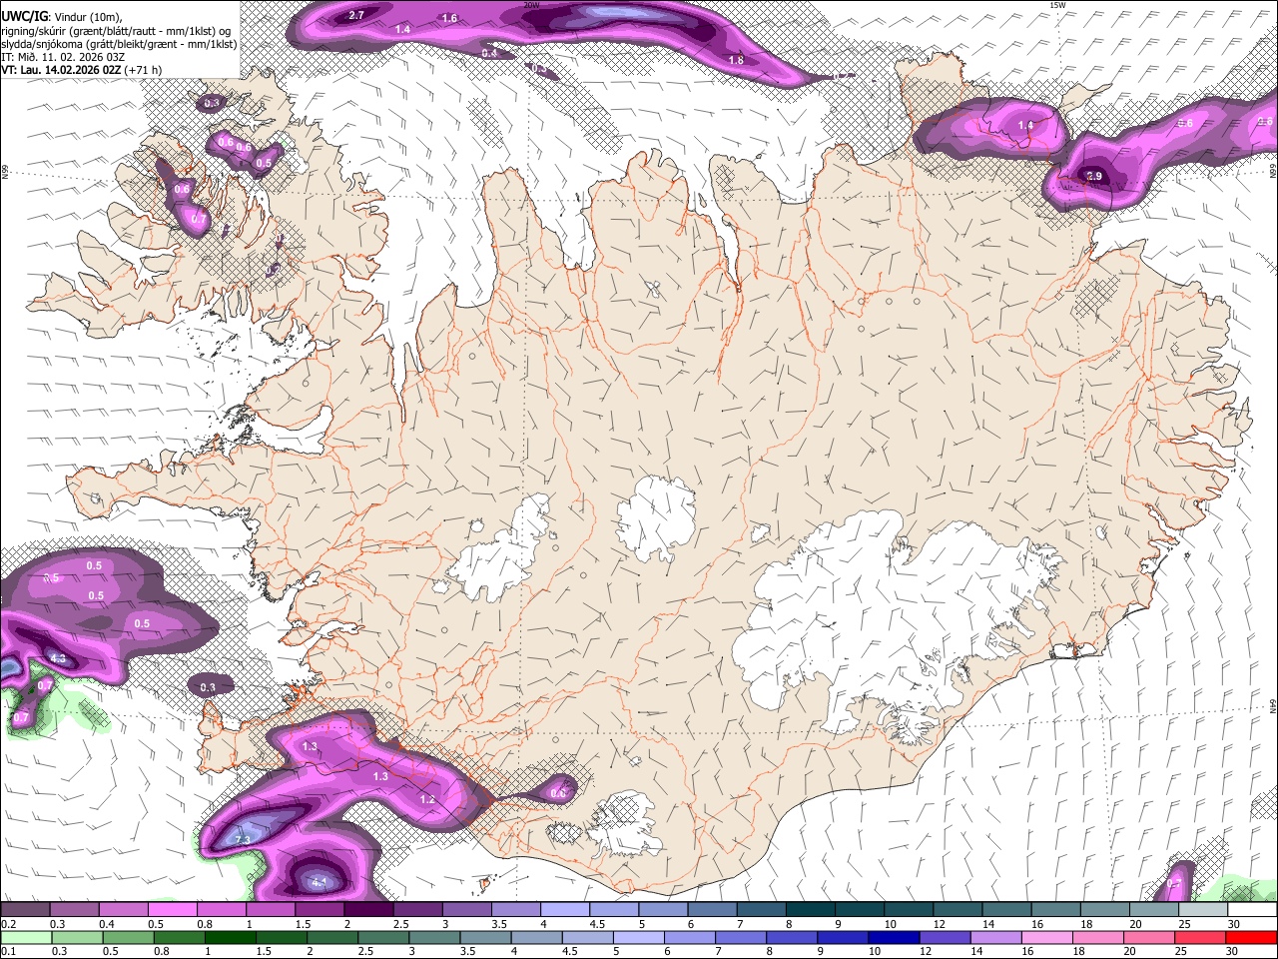Click the 4.1 precipitation value label
1278x959 pixels.
point(319,882)
